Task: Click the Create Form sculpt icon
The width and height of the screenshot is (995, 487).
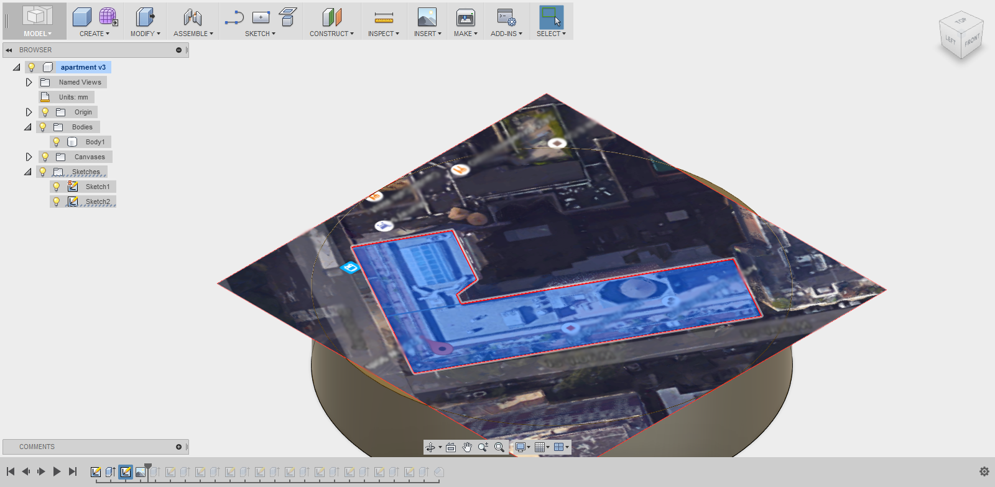Action: click(108, 17)
